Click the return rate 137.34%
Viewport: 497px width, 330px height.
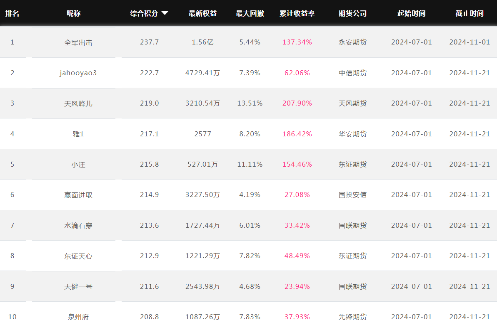click(x=297, y=42)
